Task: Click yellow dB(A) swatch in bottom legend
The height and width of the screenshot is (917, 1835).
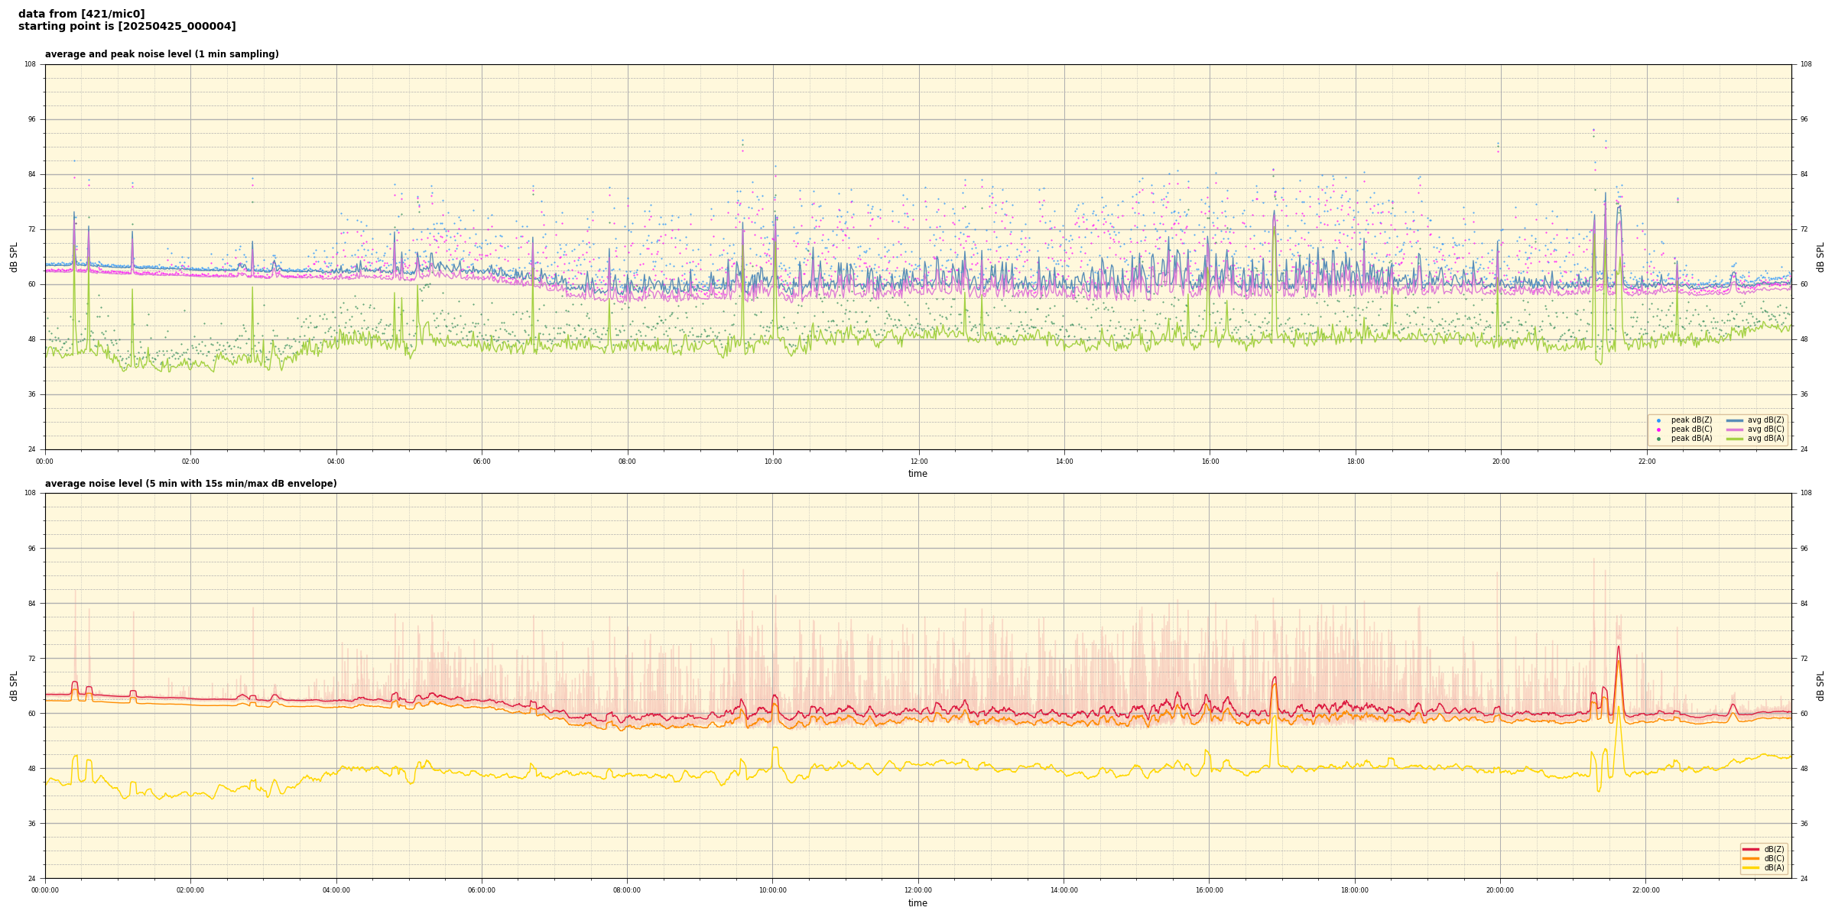Action: click(1751, 867)
